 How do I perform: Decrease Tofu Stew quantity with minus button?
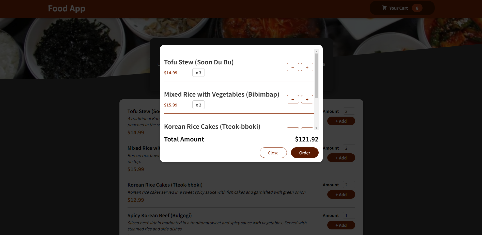(x=293, y=67)
